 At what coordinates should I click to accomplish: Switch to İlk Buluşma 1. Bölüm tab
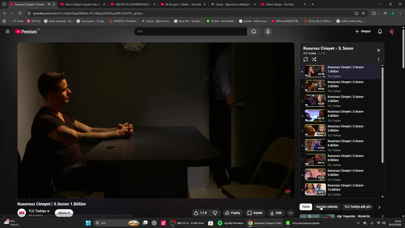[183, 4]
